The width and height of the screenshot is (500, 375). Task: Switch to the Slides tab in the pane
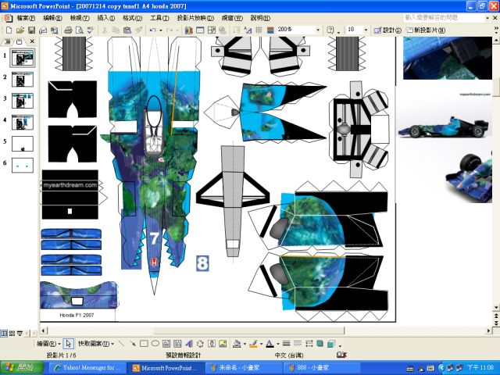tap(19, 41)
